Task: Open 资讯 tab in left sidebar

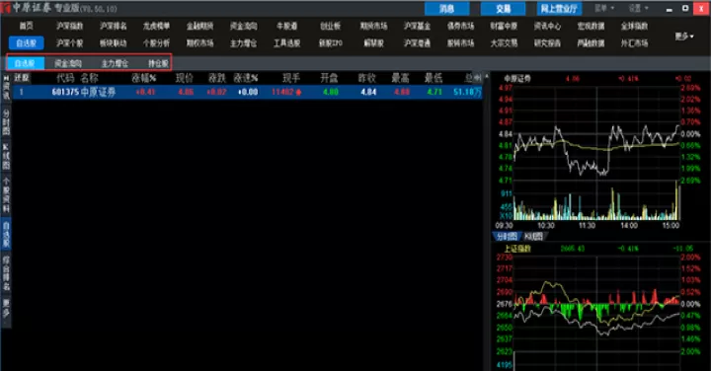Action: click(x=6, y=88)
